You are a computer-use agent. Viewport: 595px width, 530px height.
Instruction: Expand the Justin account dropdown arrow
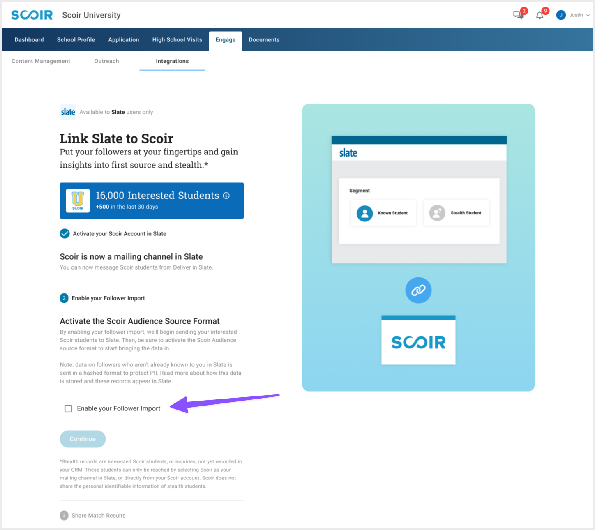[588, 15]
